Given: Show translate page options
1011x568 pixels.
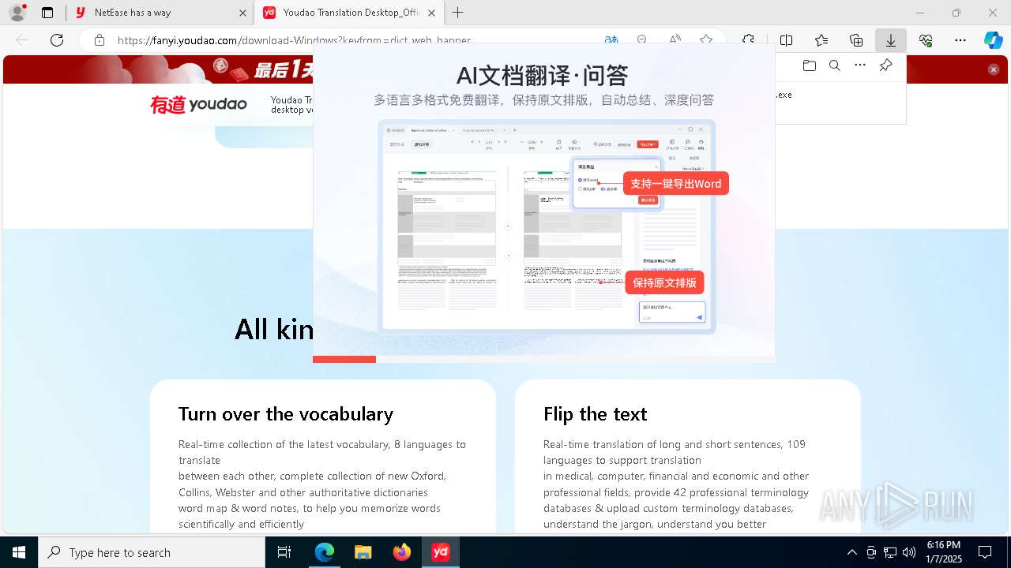Looking at the screenshot, I should [611, 40].
